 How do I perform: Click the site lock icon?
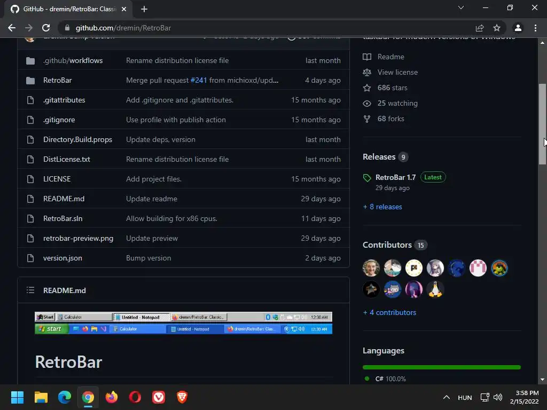67,28
